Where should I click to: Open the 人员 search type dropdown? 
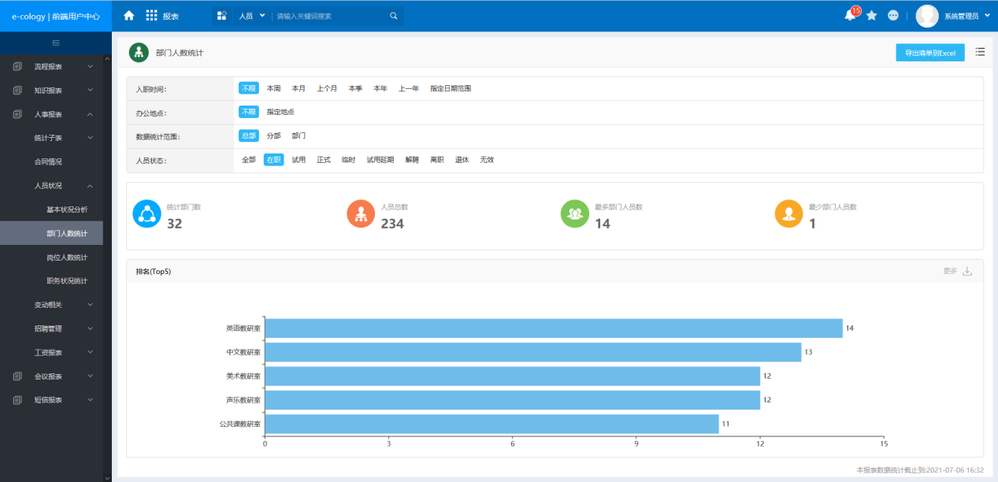(252, 16)
